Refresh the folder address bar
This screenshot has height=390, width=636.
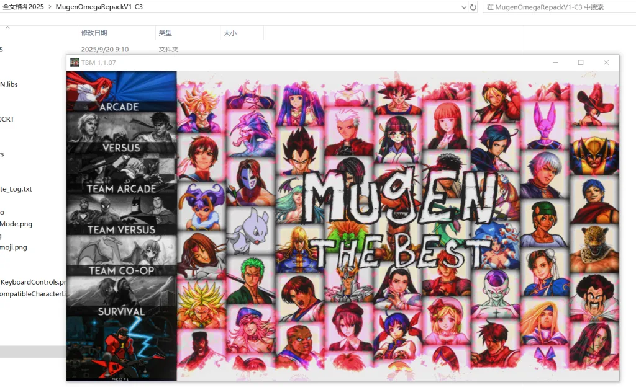pos(473,7)
